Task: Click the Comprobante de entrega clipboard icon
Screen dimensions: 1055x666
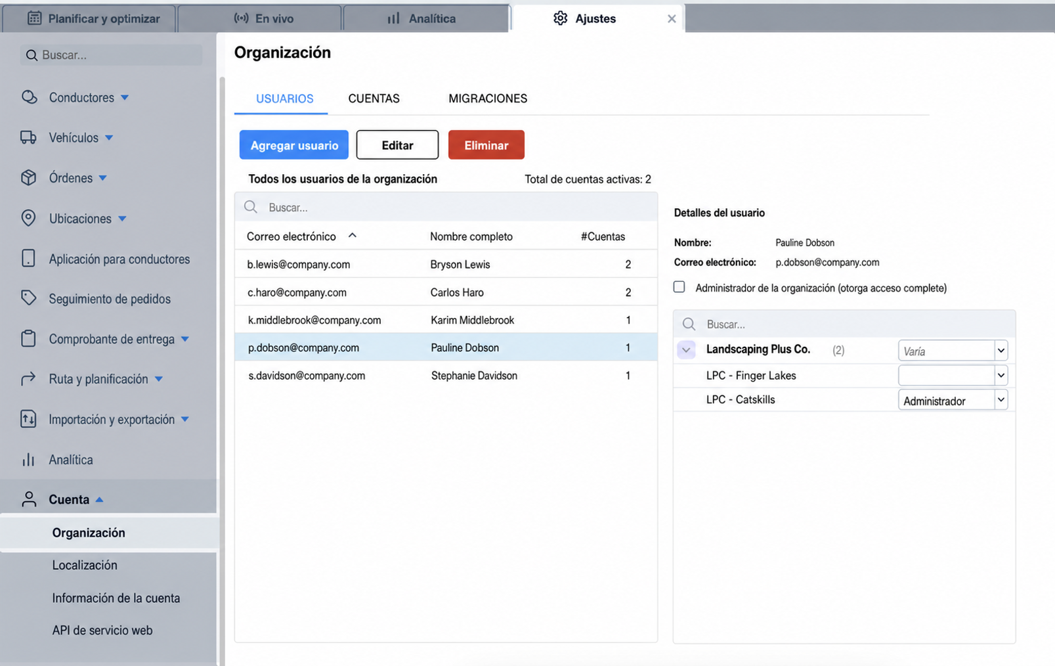Action: tap(28, 338)
